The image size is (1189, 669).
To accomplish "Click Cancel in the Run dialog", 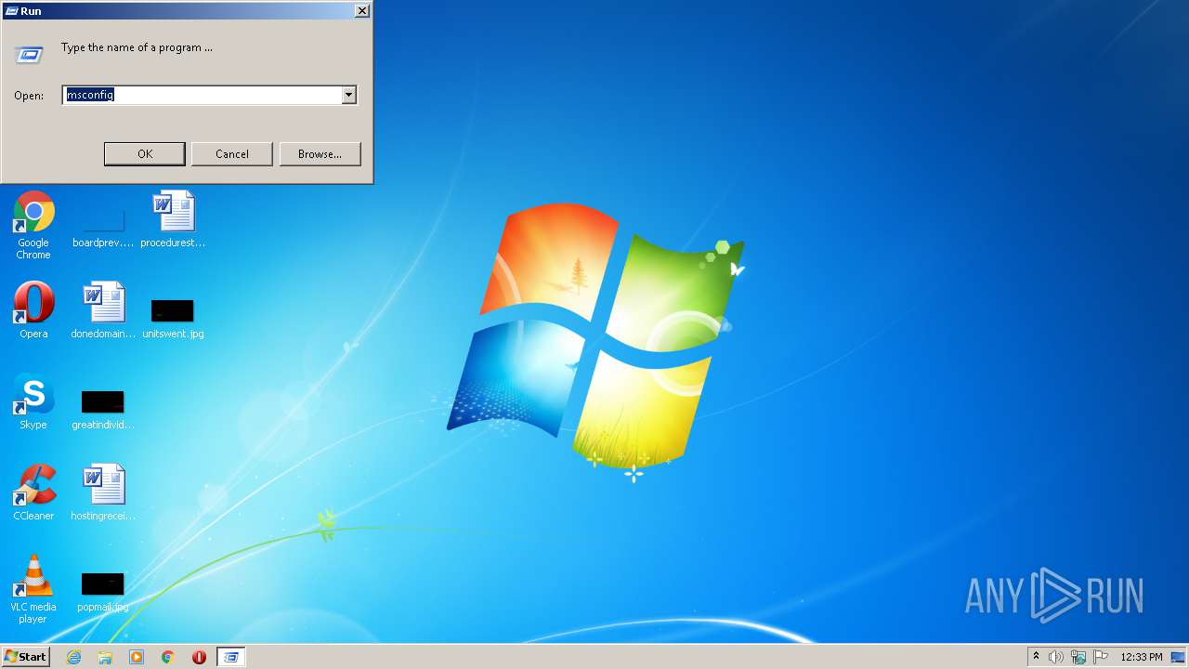I will pyautogui.click(x=232, y=154).
